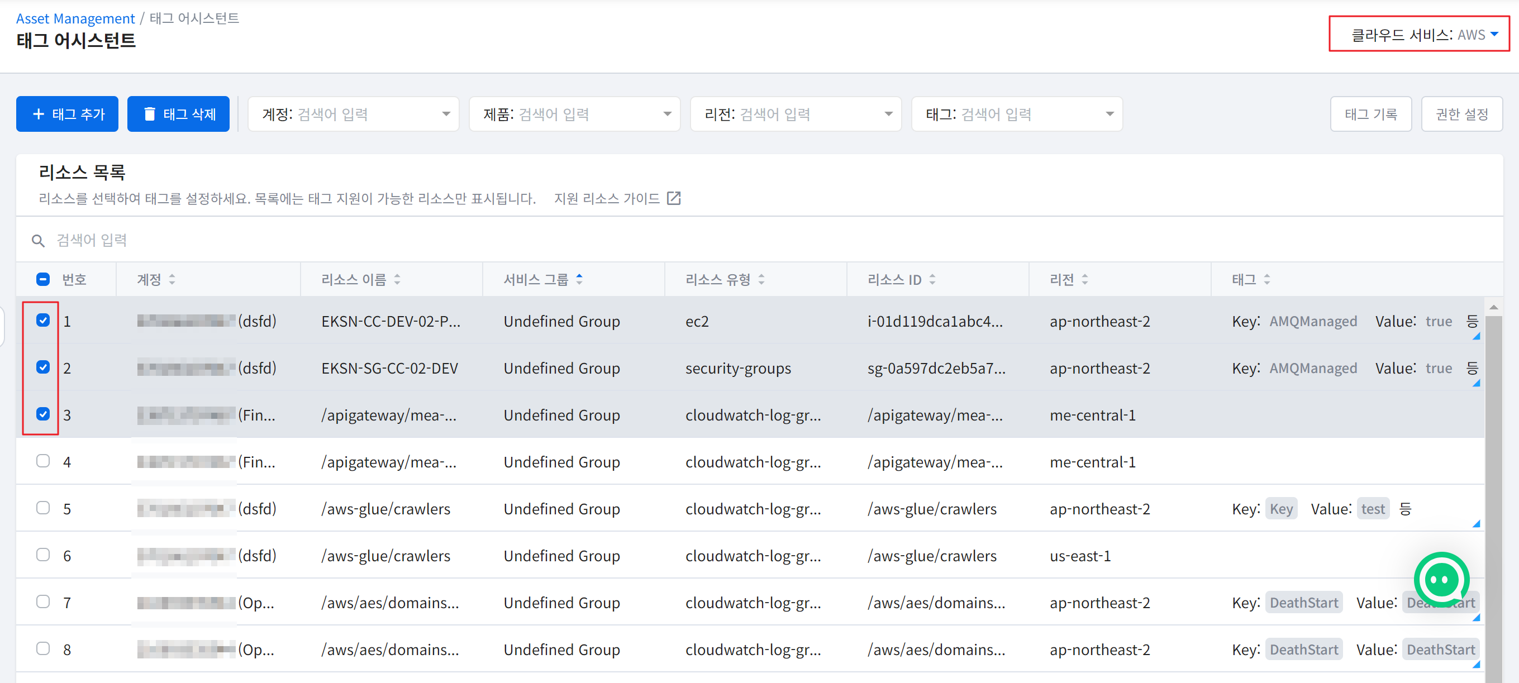This screenshot has width=1519, height=683.
Task: Expand the 리전 filter dropdown
Action: (x=888, y=114)
